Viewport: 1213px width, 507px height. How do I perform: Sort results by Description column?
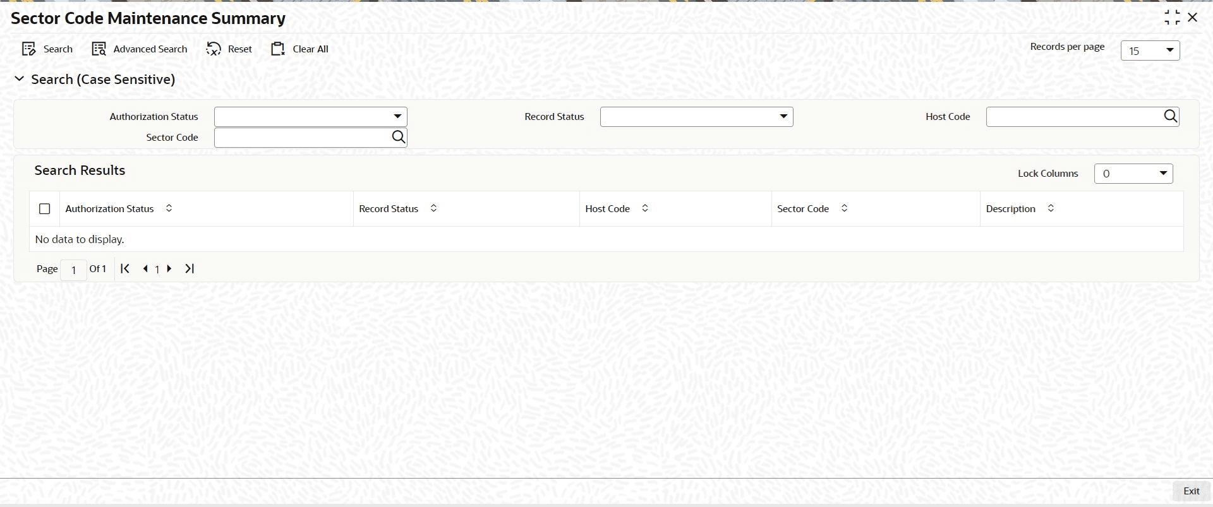tap(1051, 208)
